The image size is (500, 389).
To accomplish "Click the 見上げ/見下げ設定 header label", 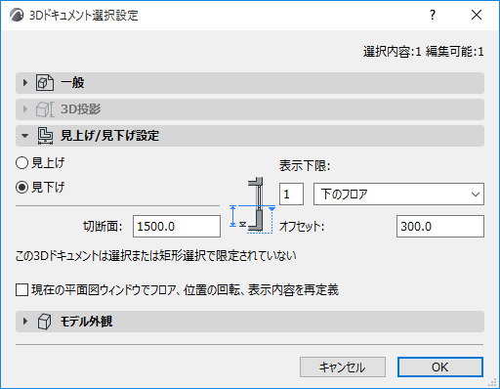I will tap(110, 136).
